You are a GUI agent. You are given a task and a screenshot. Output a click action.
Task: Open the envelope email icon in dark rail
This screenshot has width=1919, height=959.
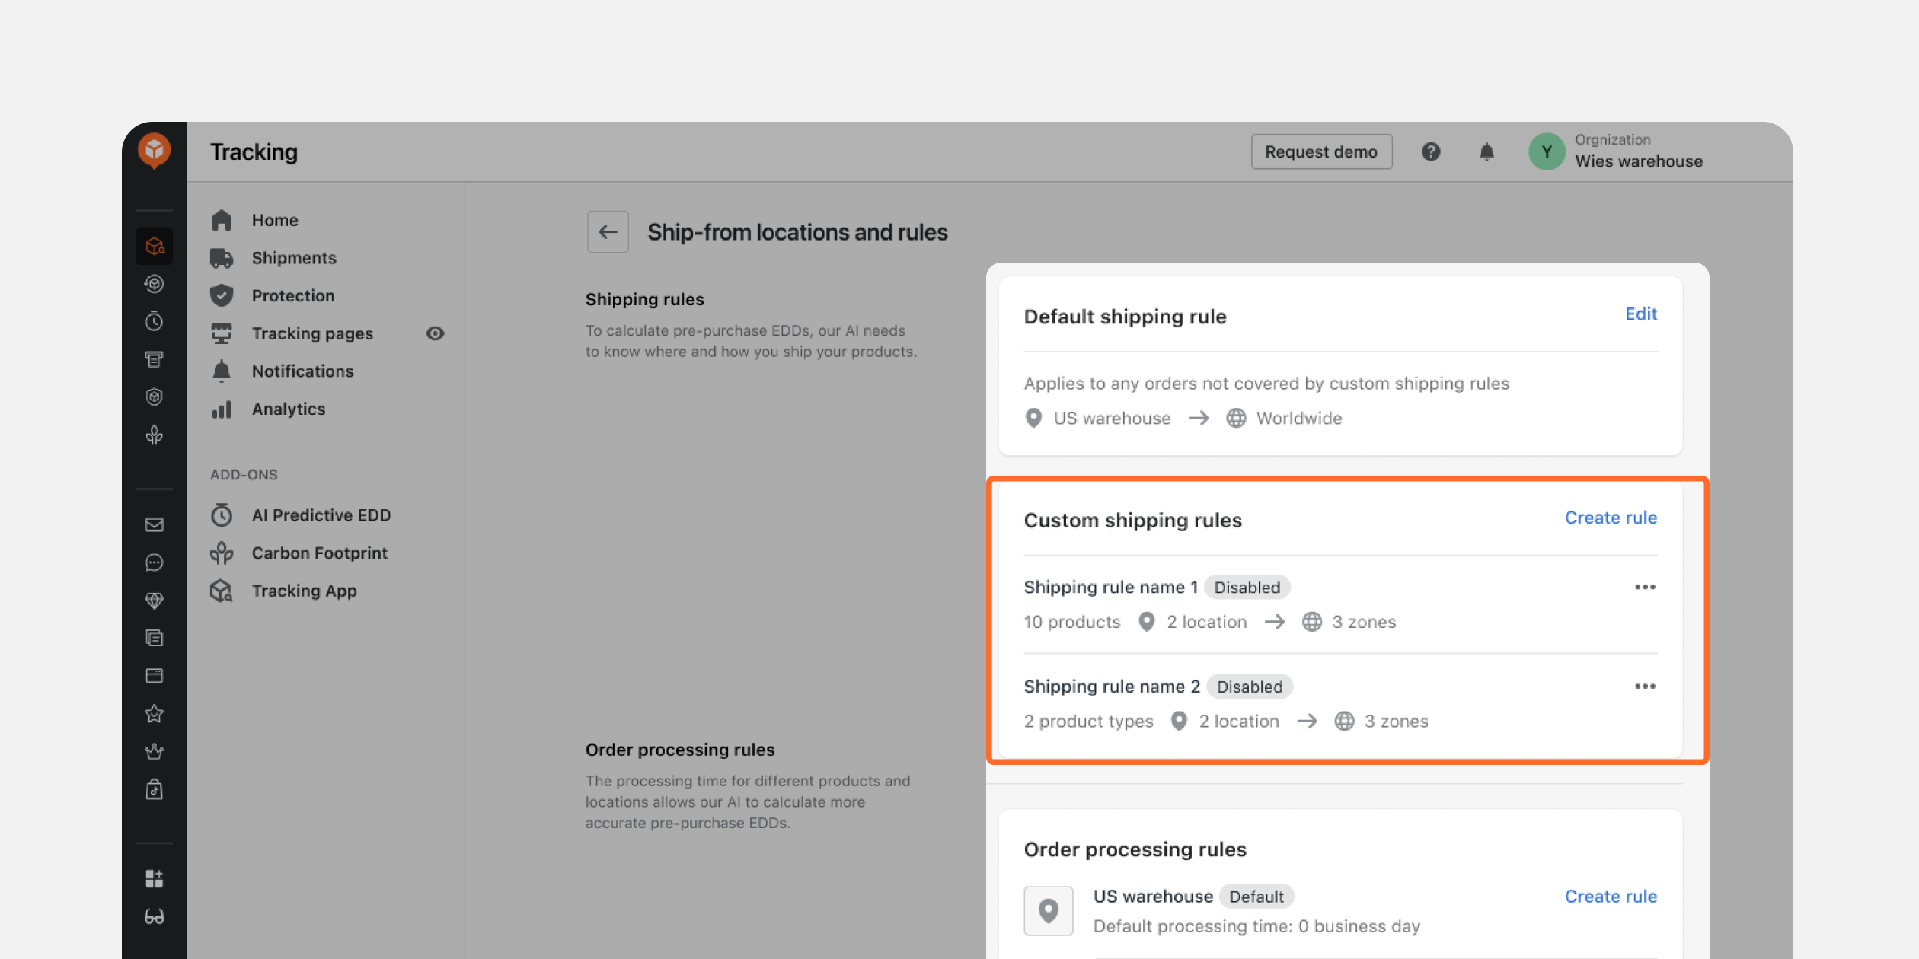[154, 524]
